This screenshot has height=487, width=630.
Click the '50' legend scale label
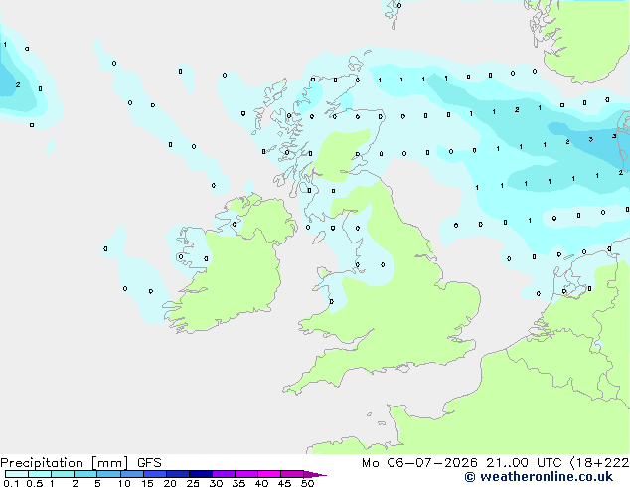[x=307, y=483]
